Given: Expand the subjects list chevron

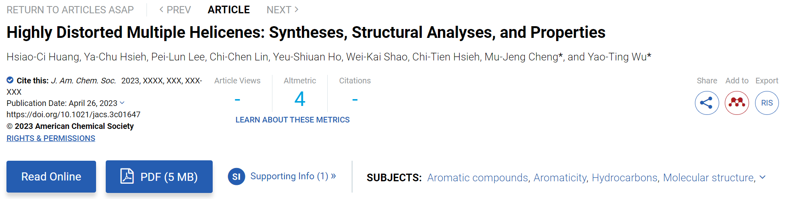Looking at the screenshot, I should [x=762, y=177].
